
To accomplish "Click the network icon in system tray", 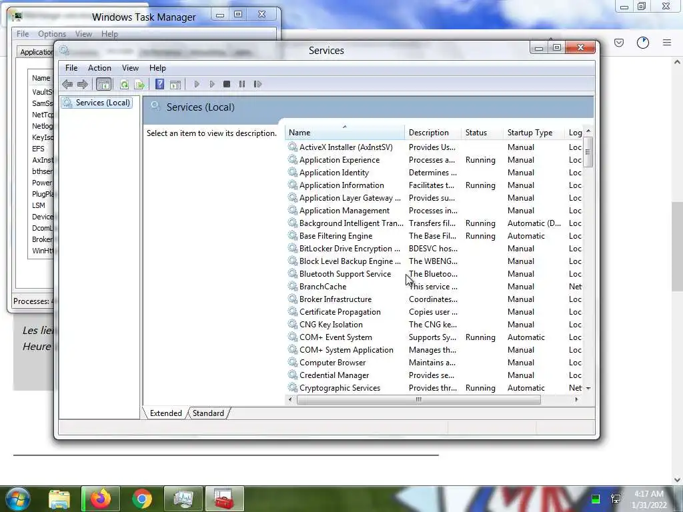I will coord(616,499).
